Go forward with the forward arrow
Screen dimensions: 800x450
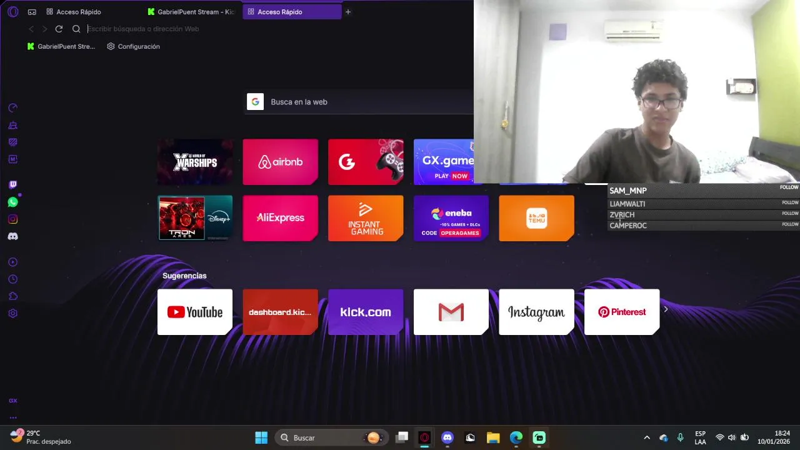pos(44,29)
